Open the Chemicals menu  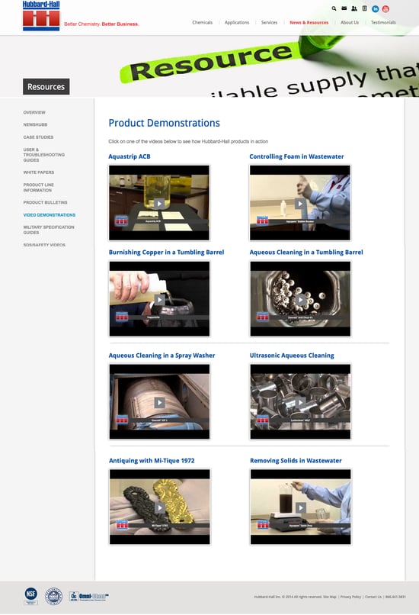(x=203, y=22)
